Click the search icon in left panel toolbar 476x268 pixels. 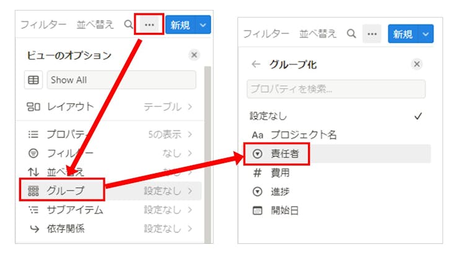(128, 24)
